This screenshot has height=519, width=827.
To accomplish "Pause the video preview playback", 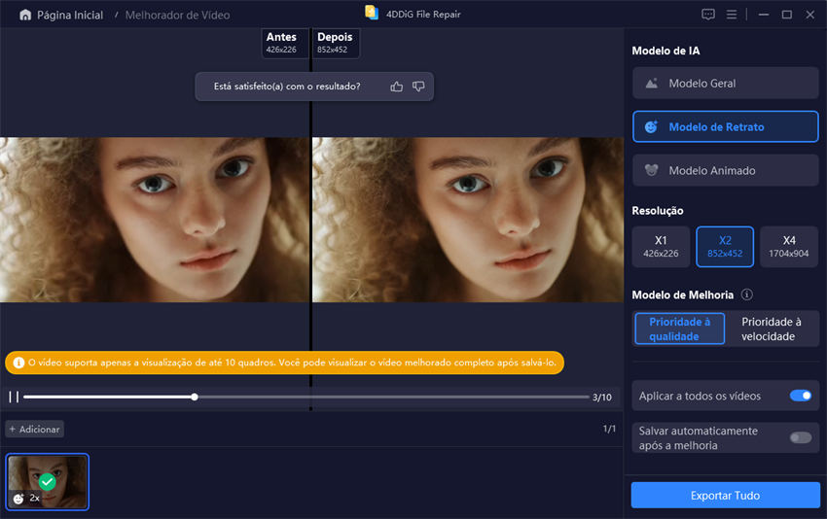I will tap(14, 397).
